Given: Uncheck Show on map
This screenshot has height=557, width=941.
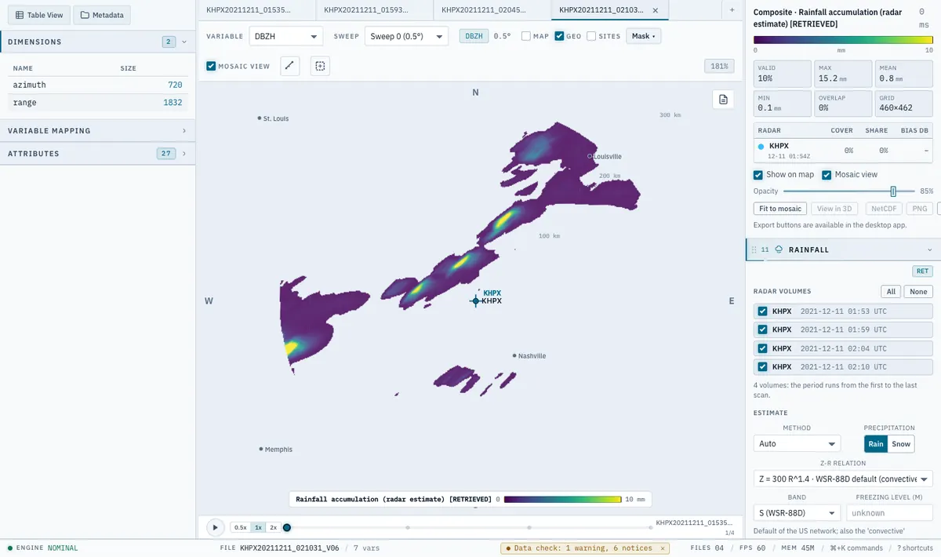Looking at the screenshot, I should coord(758,175).
